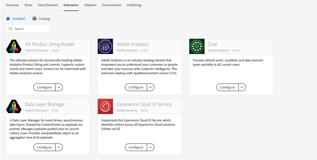This screenshot has width=317, height=160.
Task: Open the Adobe Analytics Configure dropdown arrow
Action: tap(150, 87)
